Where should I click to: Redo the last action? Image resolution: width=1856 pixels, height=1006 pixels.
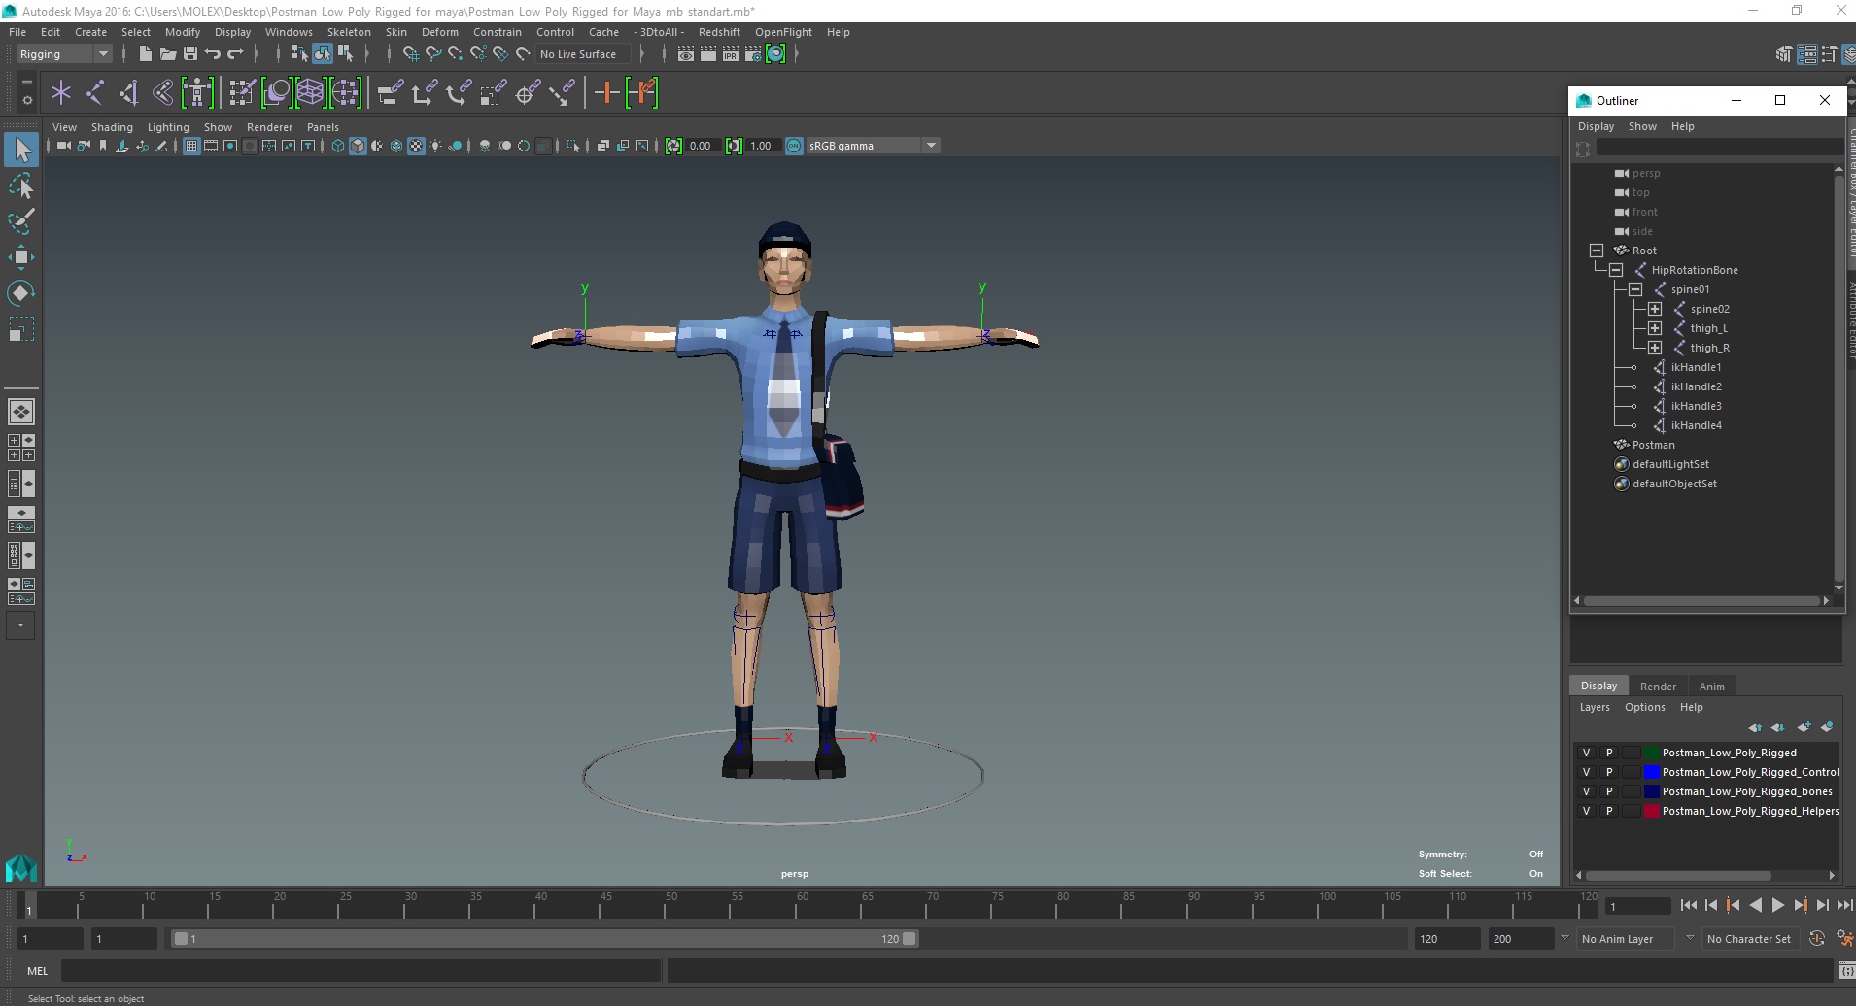click(235, 54)
